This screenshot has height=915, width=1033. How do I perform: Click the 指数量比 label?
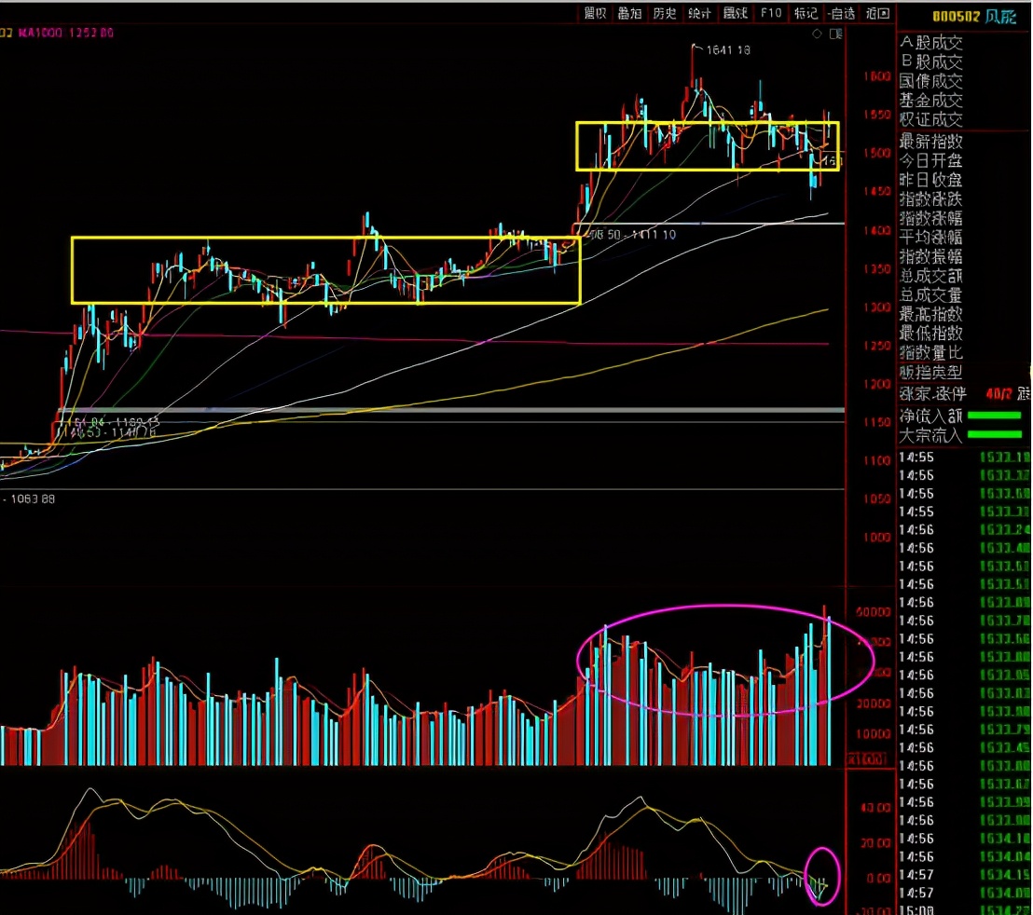click(930, 352)
